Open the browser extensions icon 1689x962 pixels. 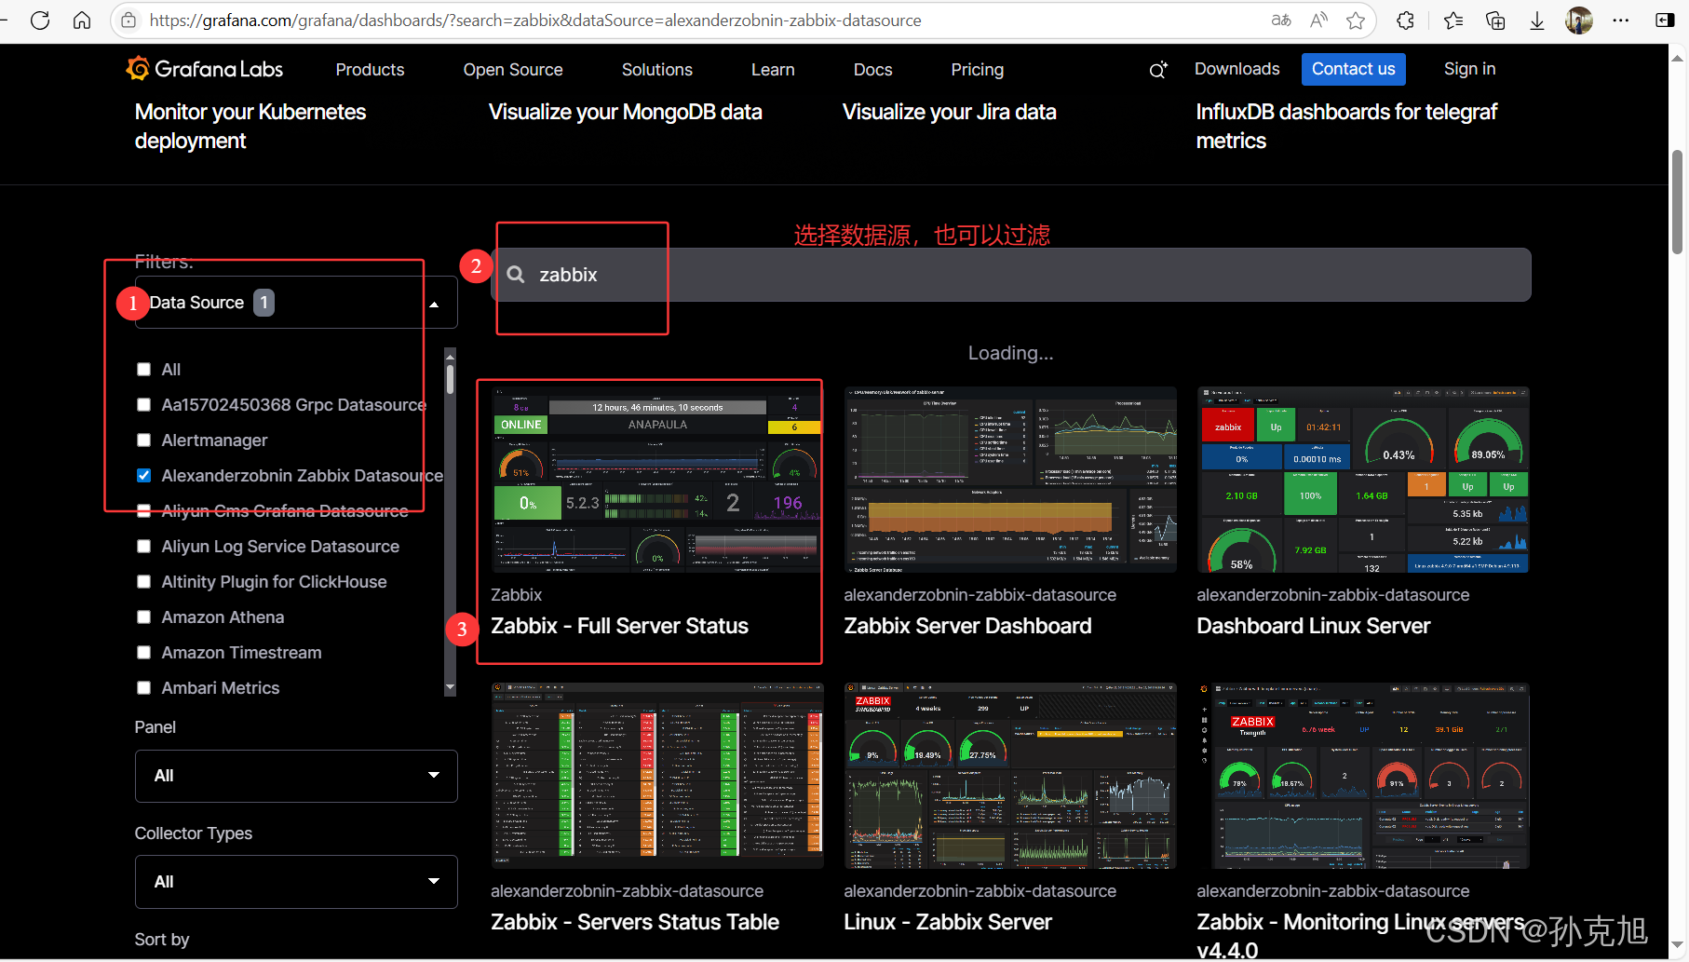tap(1405, 20)
